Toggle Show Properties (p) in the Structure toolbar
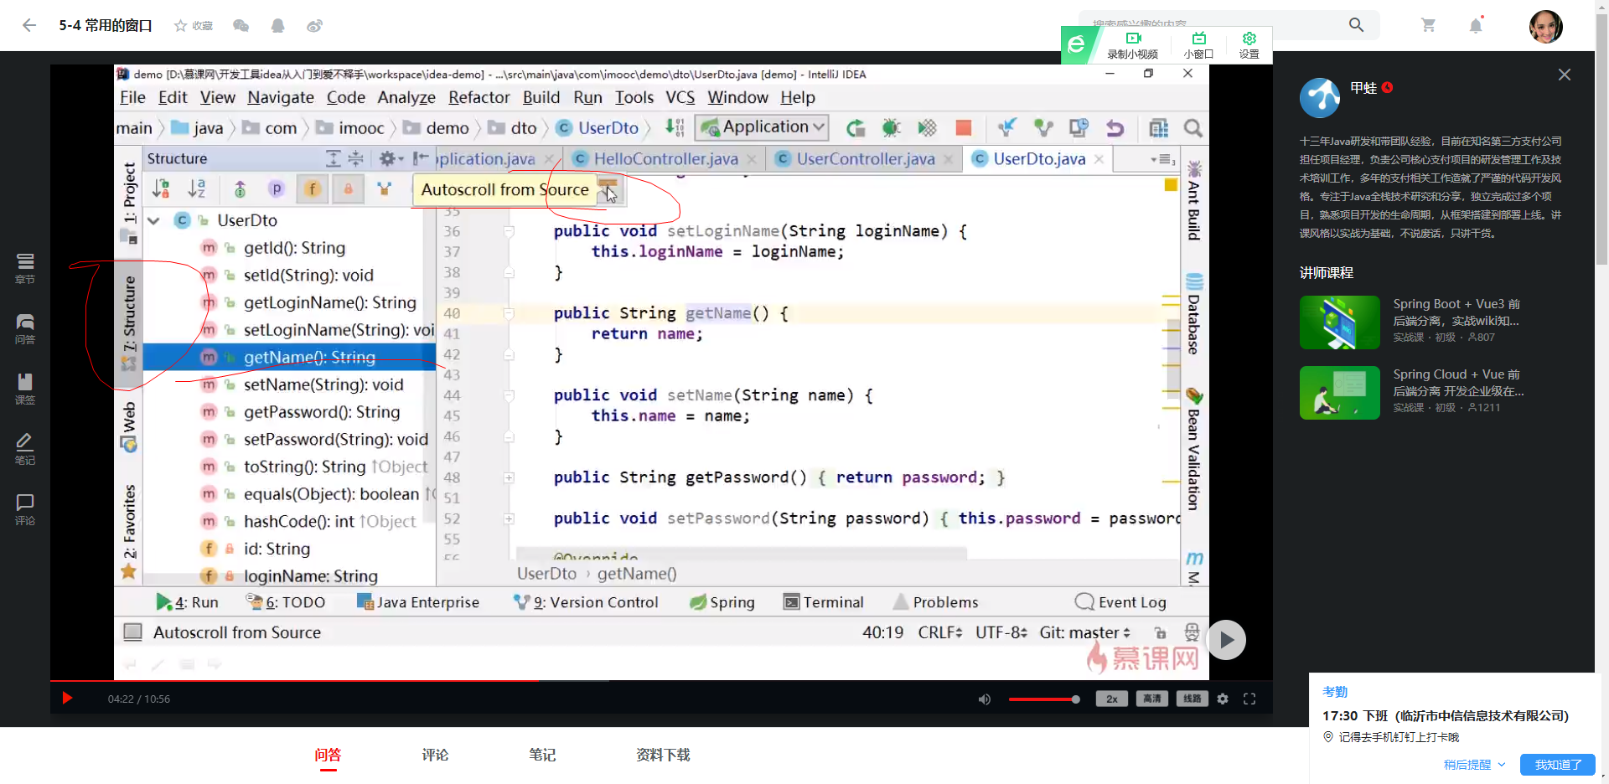Image resolution: width=1609 pixels, height=784 pixels. (277, 189)
